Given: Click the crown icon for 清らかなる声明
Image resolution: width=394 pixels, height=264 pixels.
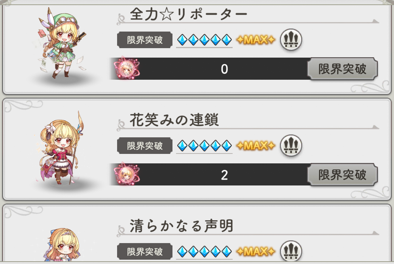Looking at the screenshot, I should click(291, 251).
